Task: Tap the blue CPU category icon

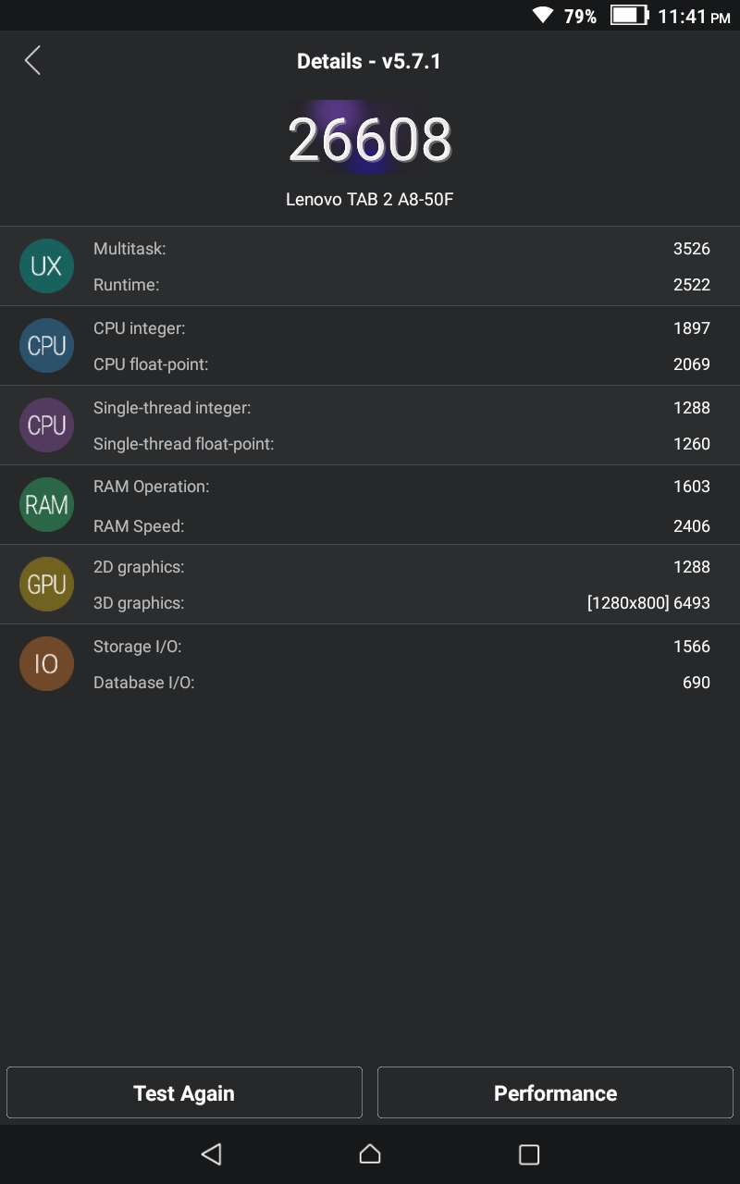Action: [46, 346]
